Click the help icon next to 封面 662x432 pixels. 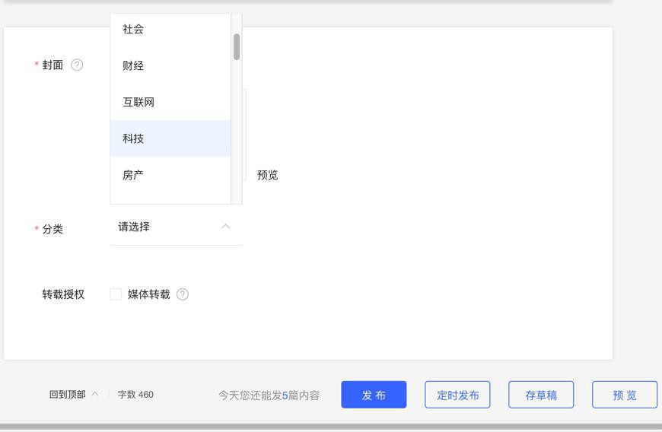(x=77, y=65)
